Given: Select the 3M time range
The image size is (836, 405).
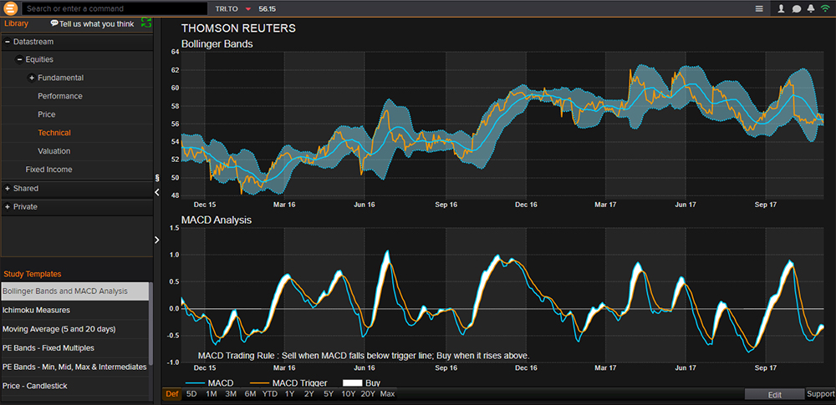Looking at the screenshot, I should [231, 394].
